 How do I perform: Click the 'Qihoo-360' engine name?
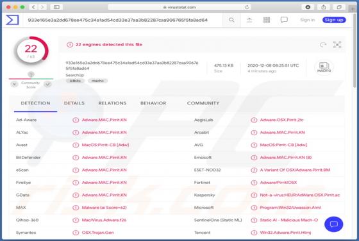pyautogui.click(x=27, y=220)
